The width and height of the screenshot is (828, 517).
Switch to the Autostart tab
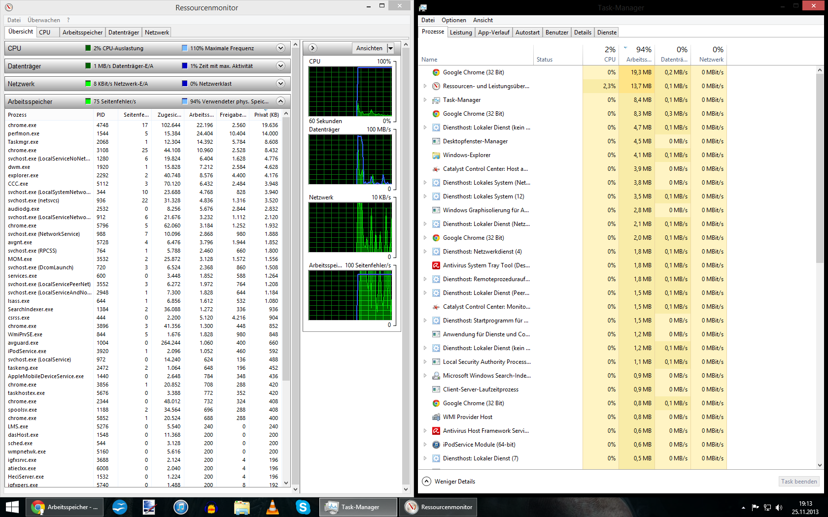coord(527,32)
